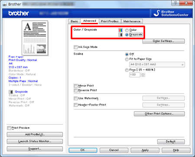The image size is (195, 157).
Task: Choose the Free 25 - 400 % scaling option
Action: pyautogui.click(x=127, y=70)
